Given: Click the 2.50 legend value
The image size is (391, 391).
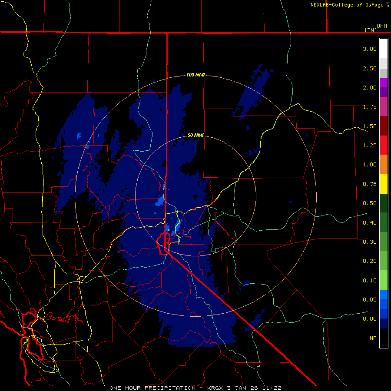Looking at the screenshot, I should pos(370,68).
